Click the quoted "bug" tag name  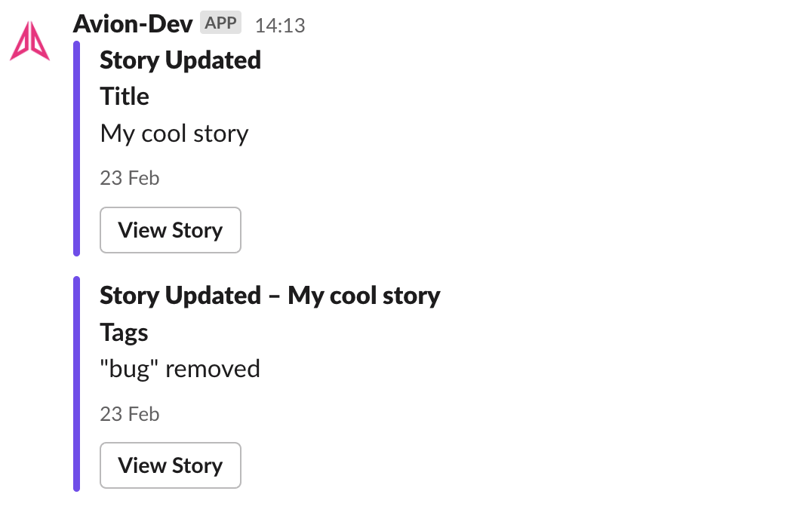[129, 369]
